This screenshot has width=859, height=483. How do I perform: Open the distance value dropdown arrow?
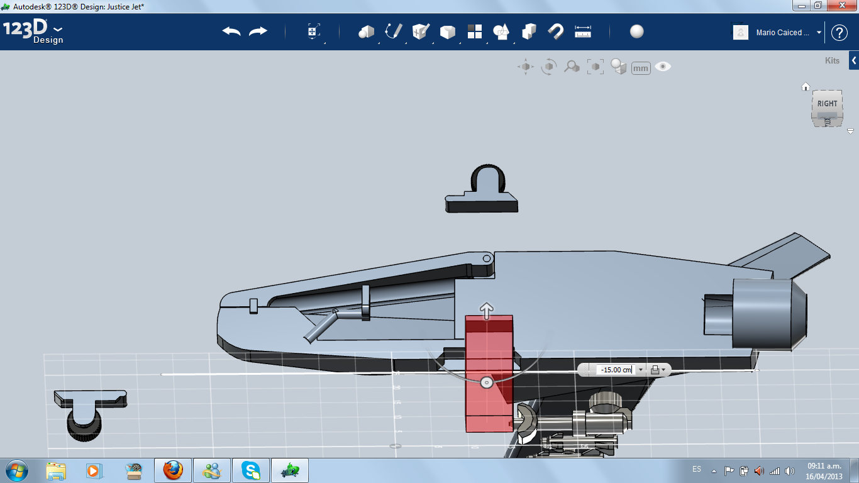641,370
